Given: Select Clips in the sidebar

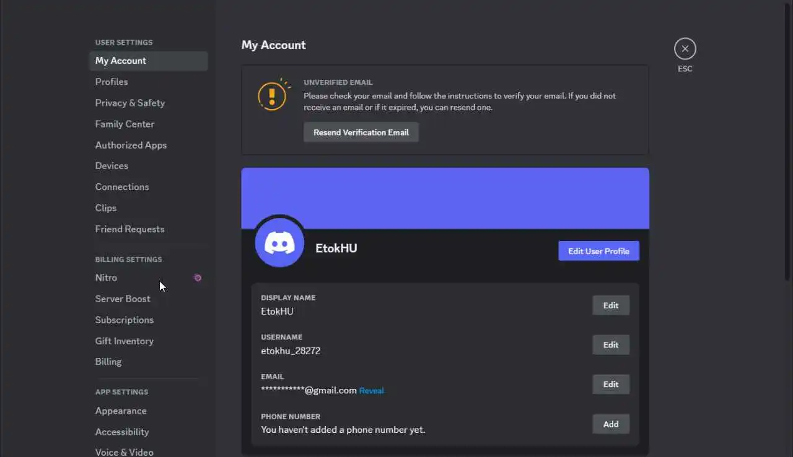Looking at the screenshot, I should tap(149, 208).
